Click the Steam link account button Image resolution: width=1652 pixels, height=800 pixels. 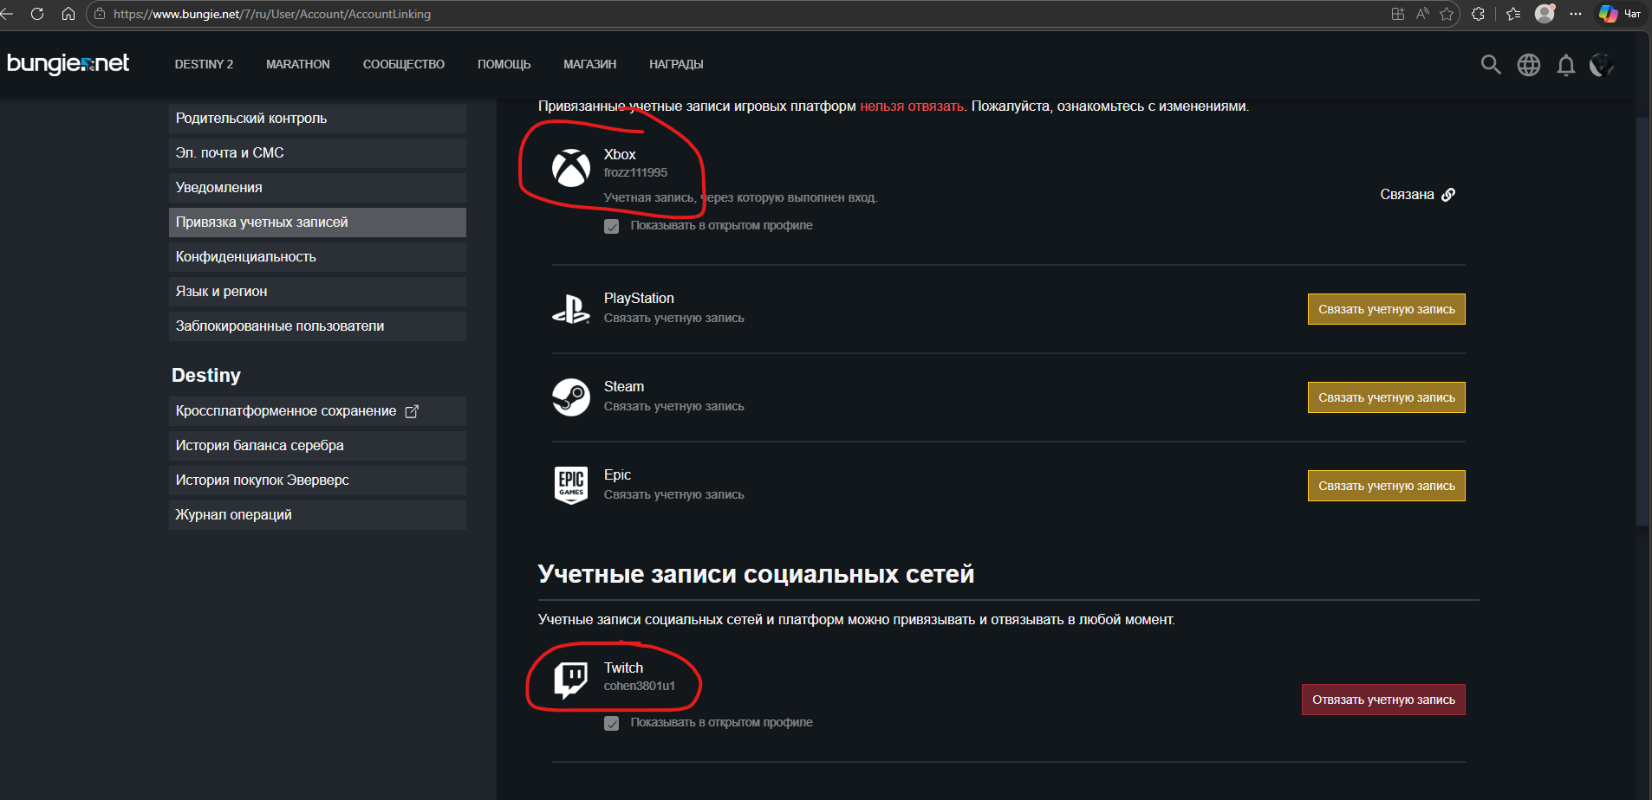tap(1386, 397)
